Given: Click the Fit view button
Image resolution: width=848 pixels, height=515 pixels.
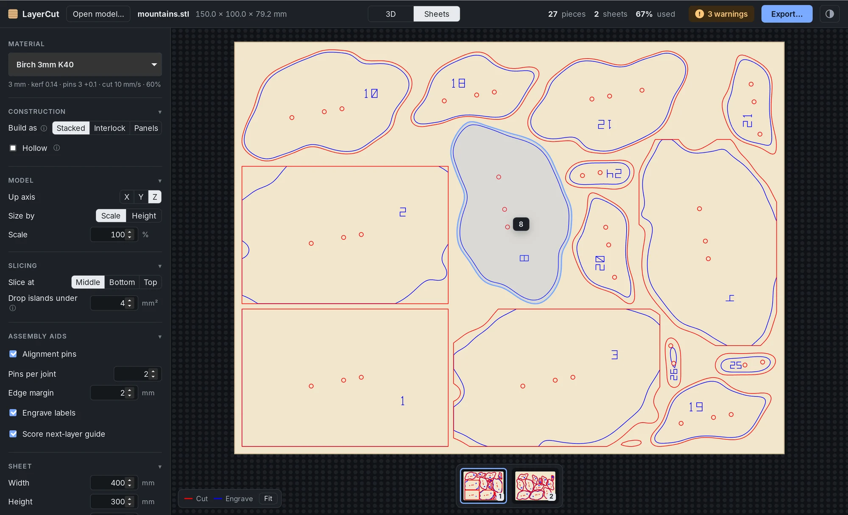Looking at the screenshot, I should [268, 498].
